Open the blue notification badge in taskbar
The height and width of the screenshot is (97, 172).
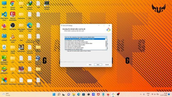tap(169, 94)
